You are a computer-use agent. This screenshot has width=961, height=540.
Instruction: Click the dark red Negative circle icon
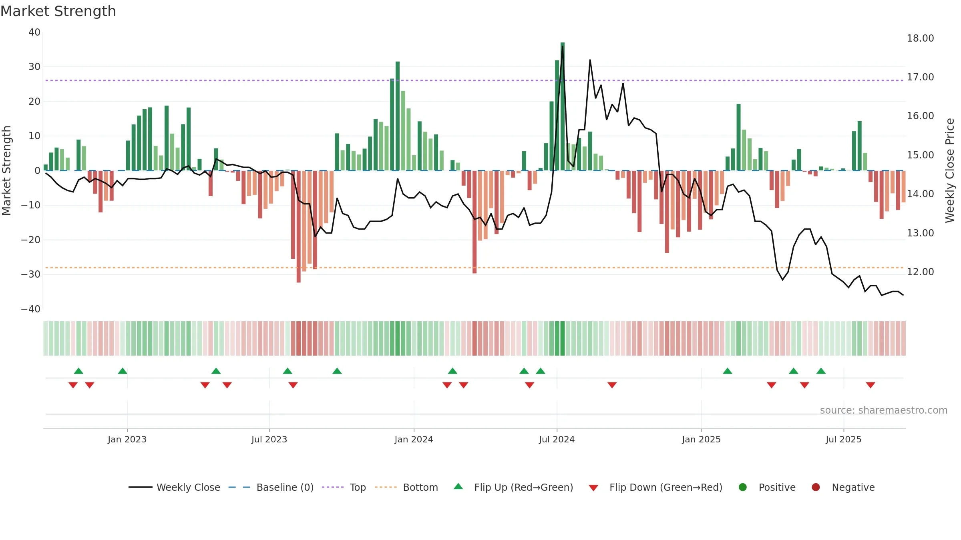(816, 487)
